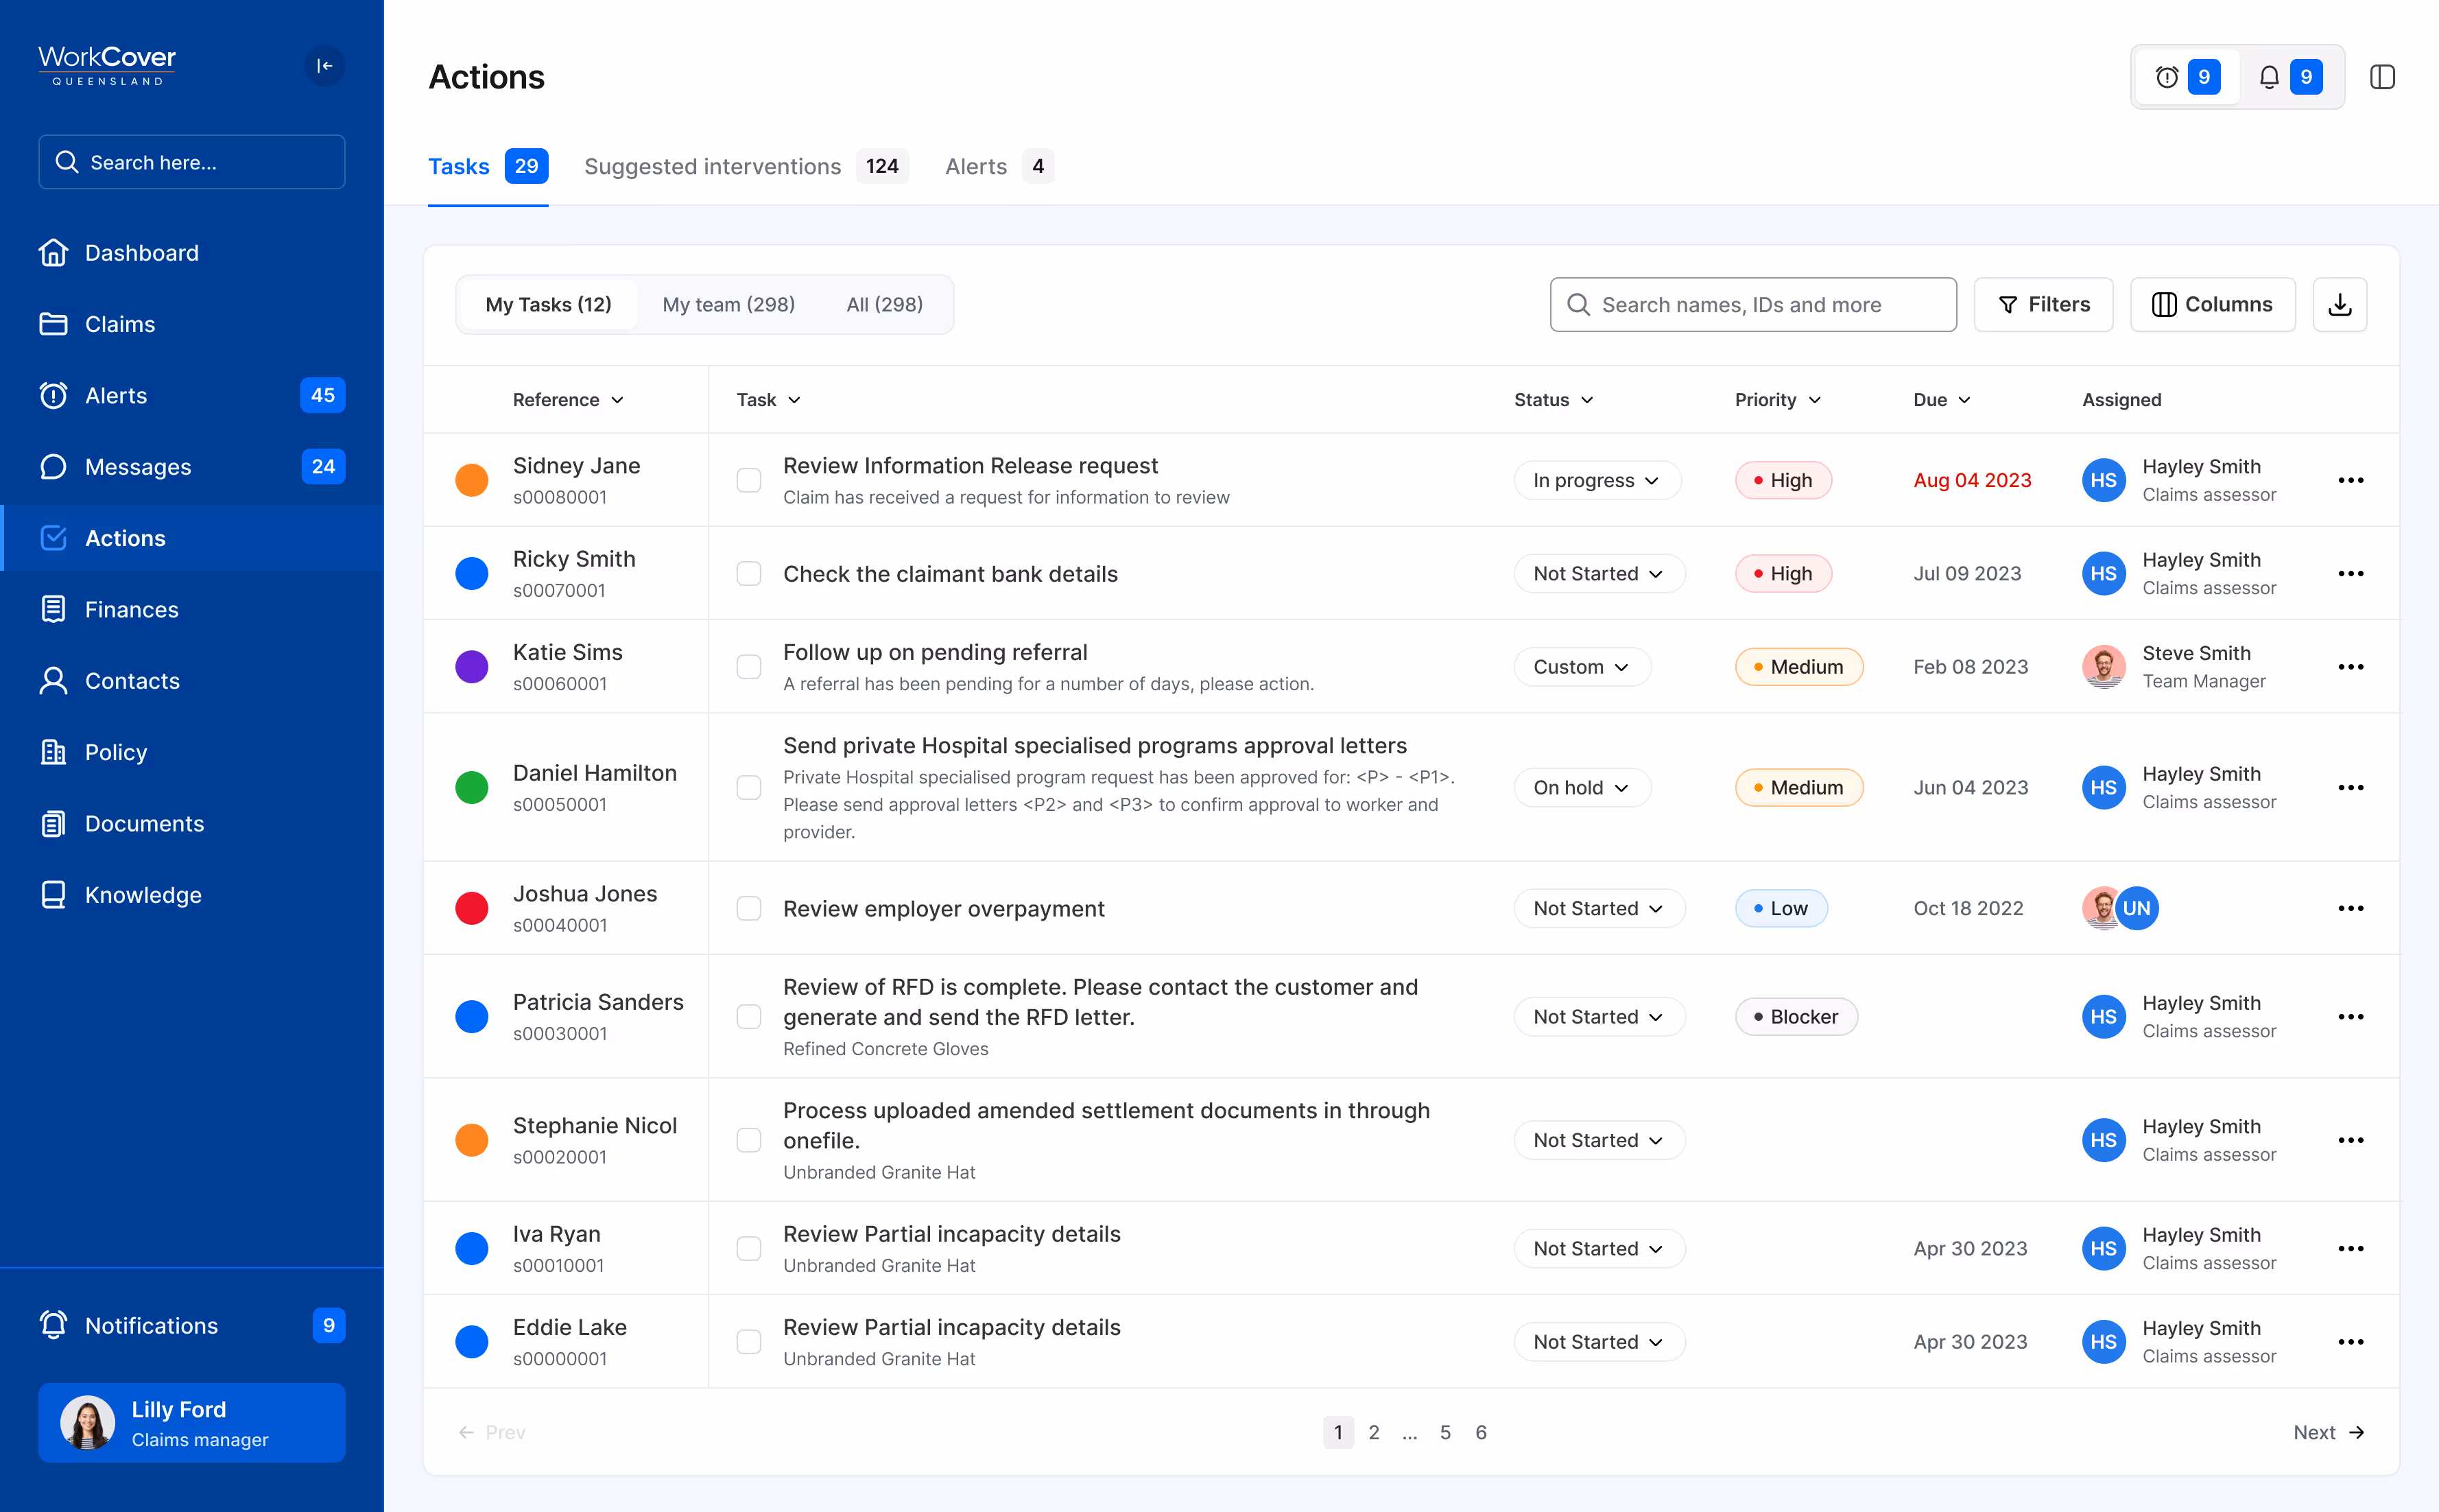The height and width of the screenshot is (1512, 2439).
Task: Click the alarm clock icon with badge 9
Action: pyautogui.click(x=2187, y=77)
